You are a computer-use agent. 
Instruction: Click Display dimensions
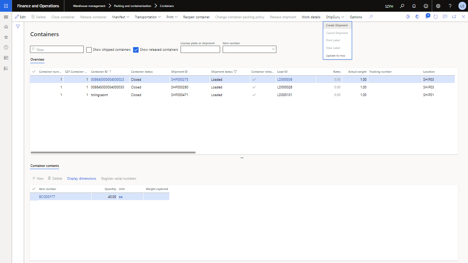tap(82, 179)
